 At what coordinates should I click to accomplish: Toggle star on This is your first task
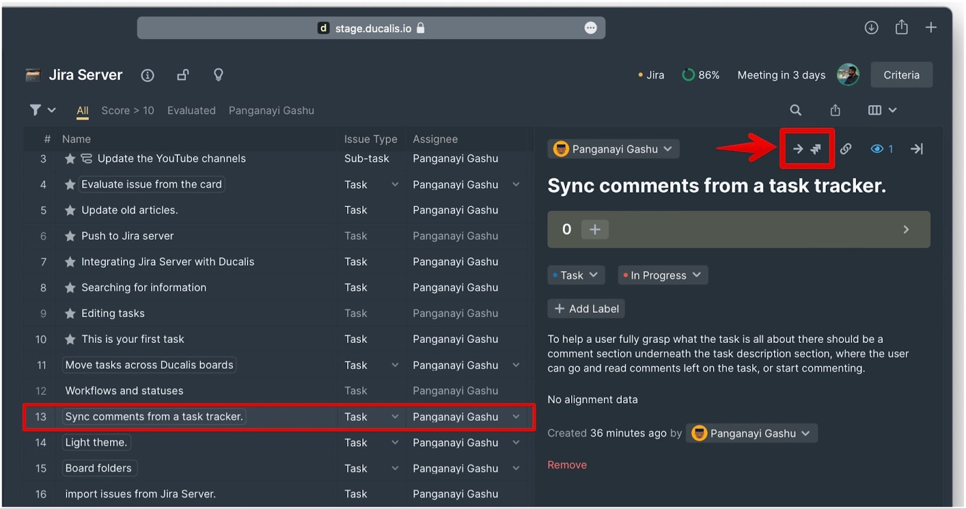tap(70, 339)
